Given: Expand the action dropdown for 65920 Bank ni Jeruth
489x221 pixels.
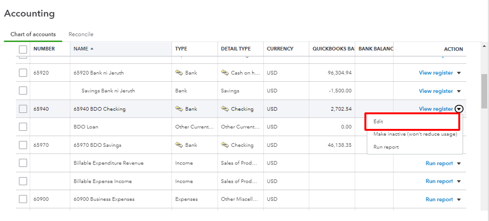Looking at the screenshot, I should point(459,73).
